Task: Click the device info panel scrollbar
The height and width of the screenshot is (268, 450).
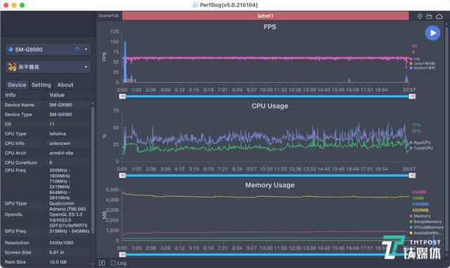Action: (93, 170)
